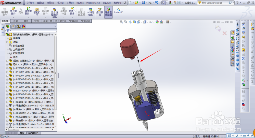
Task: Select 原点 origin in the tree
Action: 15,57
